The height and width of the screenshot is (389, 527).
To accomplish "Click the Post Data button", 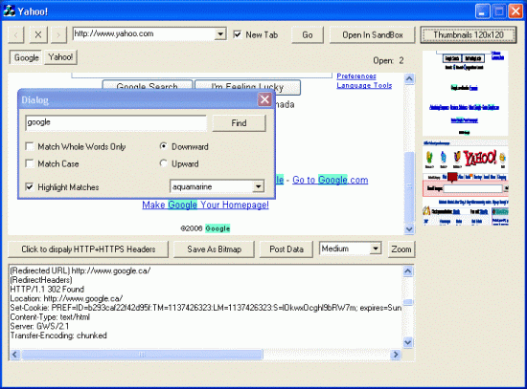I will (286, 249).
